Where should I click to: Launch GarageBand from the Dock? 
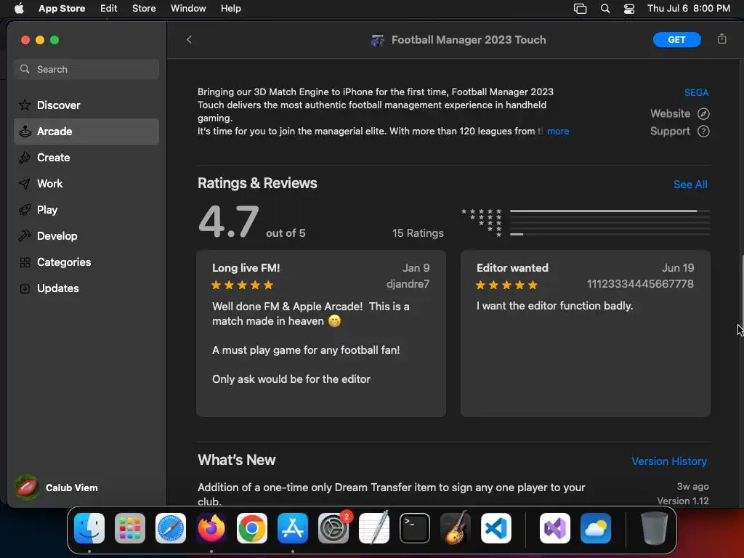tap(456, 528)
